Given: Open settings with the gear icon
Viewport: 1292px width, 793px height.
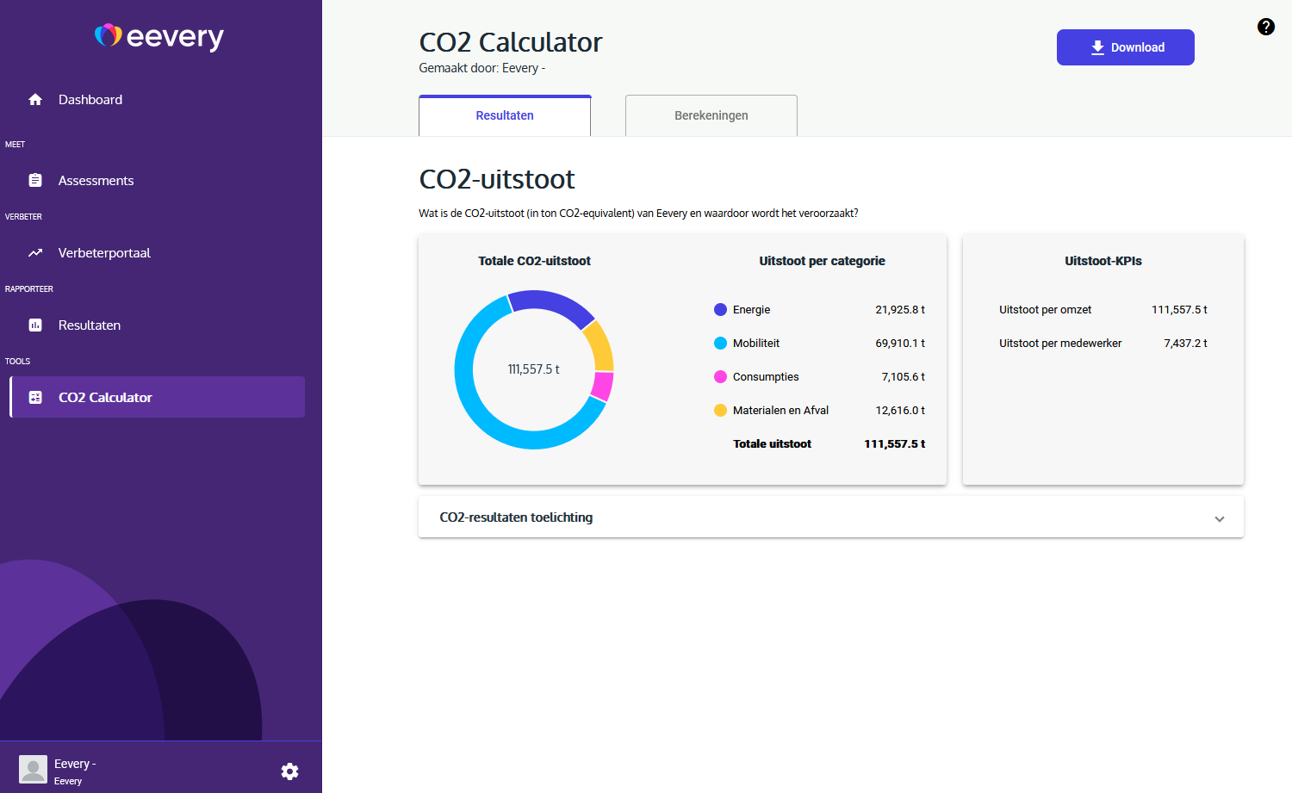Looking at the screenshot, I should (290, 771).
